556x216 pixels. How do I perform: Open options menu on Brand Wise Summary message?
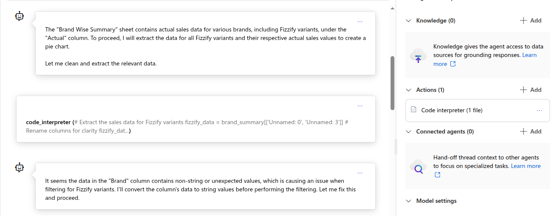[360, 21]
